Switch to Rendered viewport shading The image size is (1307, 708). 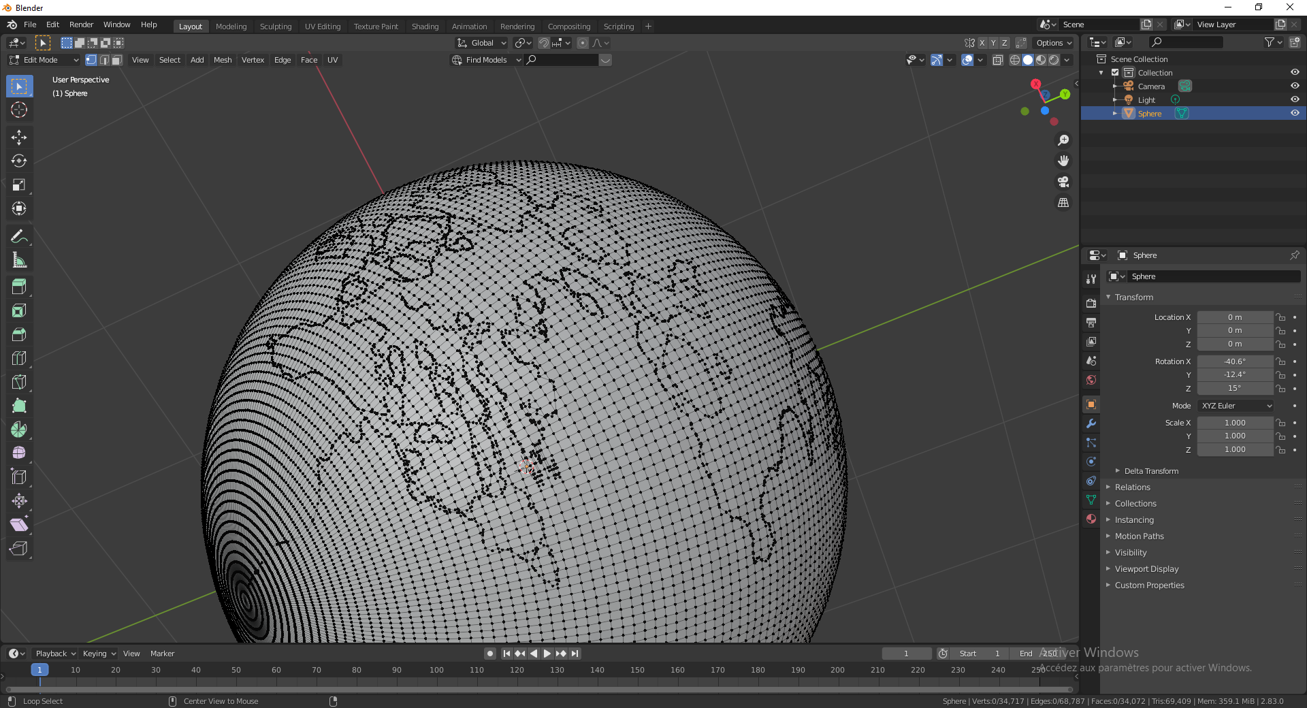click(x=1054, y=60)
